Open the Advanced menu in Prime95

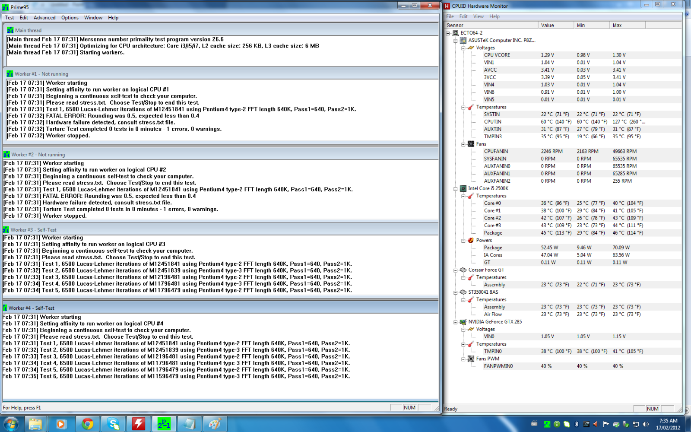[44, 18]
